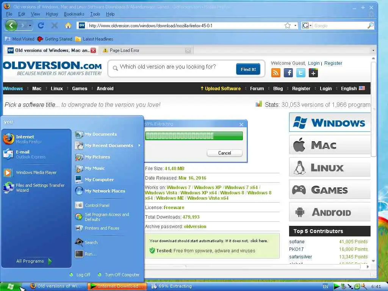Go to the home page icon
388x291 pixels.
68,25
